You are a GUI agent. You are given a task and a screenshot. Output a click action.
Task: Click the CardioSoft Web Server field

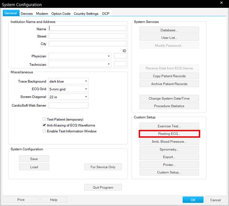point(68,105)
